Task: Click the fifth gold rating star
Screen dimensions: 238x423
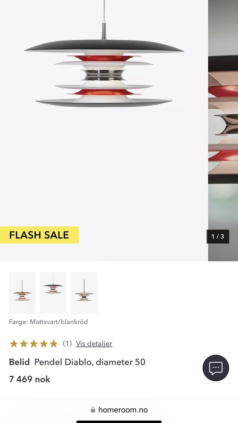Action: (x=54, y=344)
